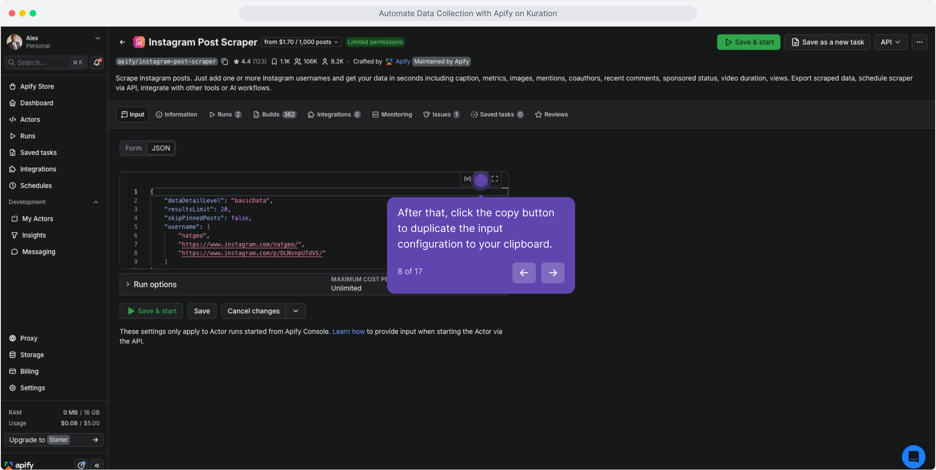Image resolution: width=936 pixels, height=470 pixels.
Task: Open the chat support bubble
Action: pos(913,457)
